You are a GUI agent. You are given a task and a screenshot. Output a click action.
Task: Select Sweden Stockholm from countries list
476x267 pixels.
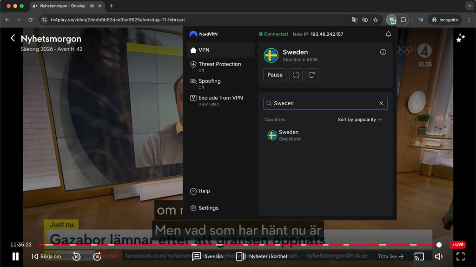click(325, 135)
